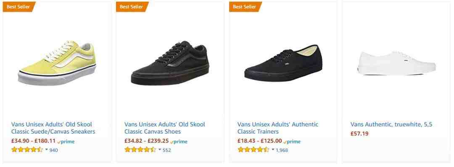Click the £57.19 price
Screen dimensions: 454x167
(359, 134)
